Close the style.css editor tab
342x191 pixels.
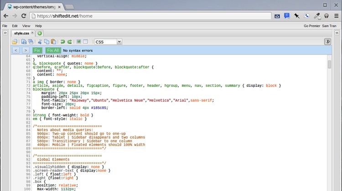coord(32,33)
